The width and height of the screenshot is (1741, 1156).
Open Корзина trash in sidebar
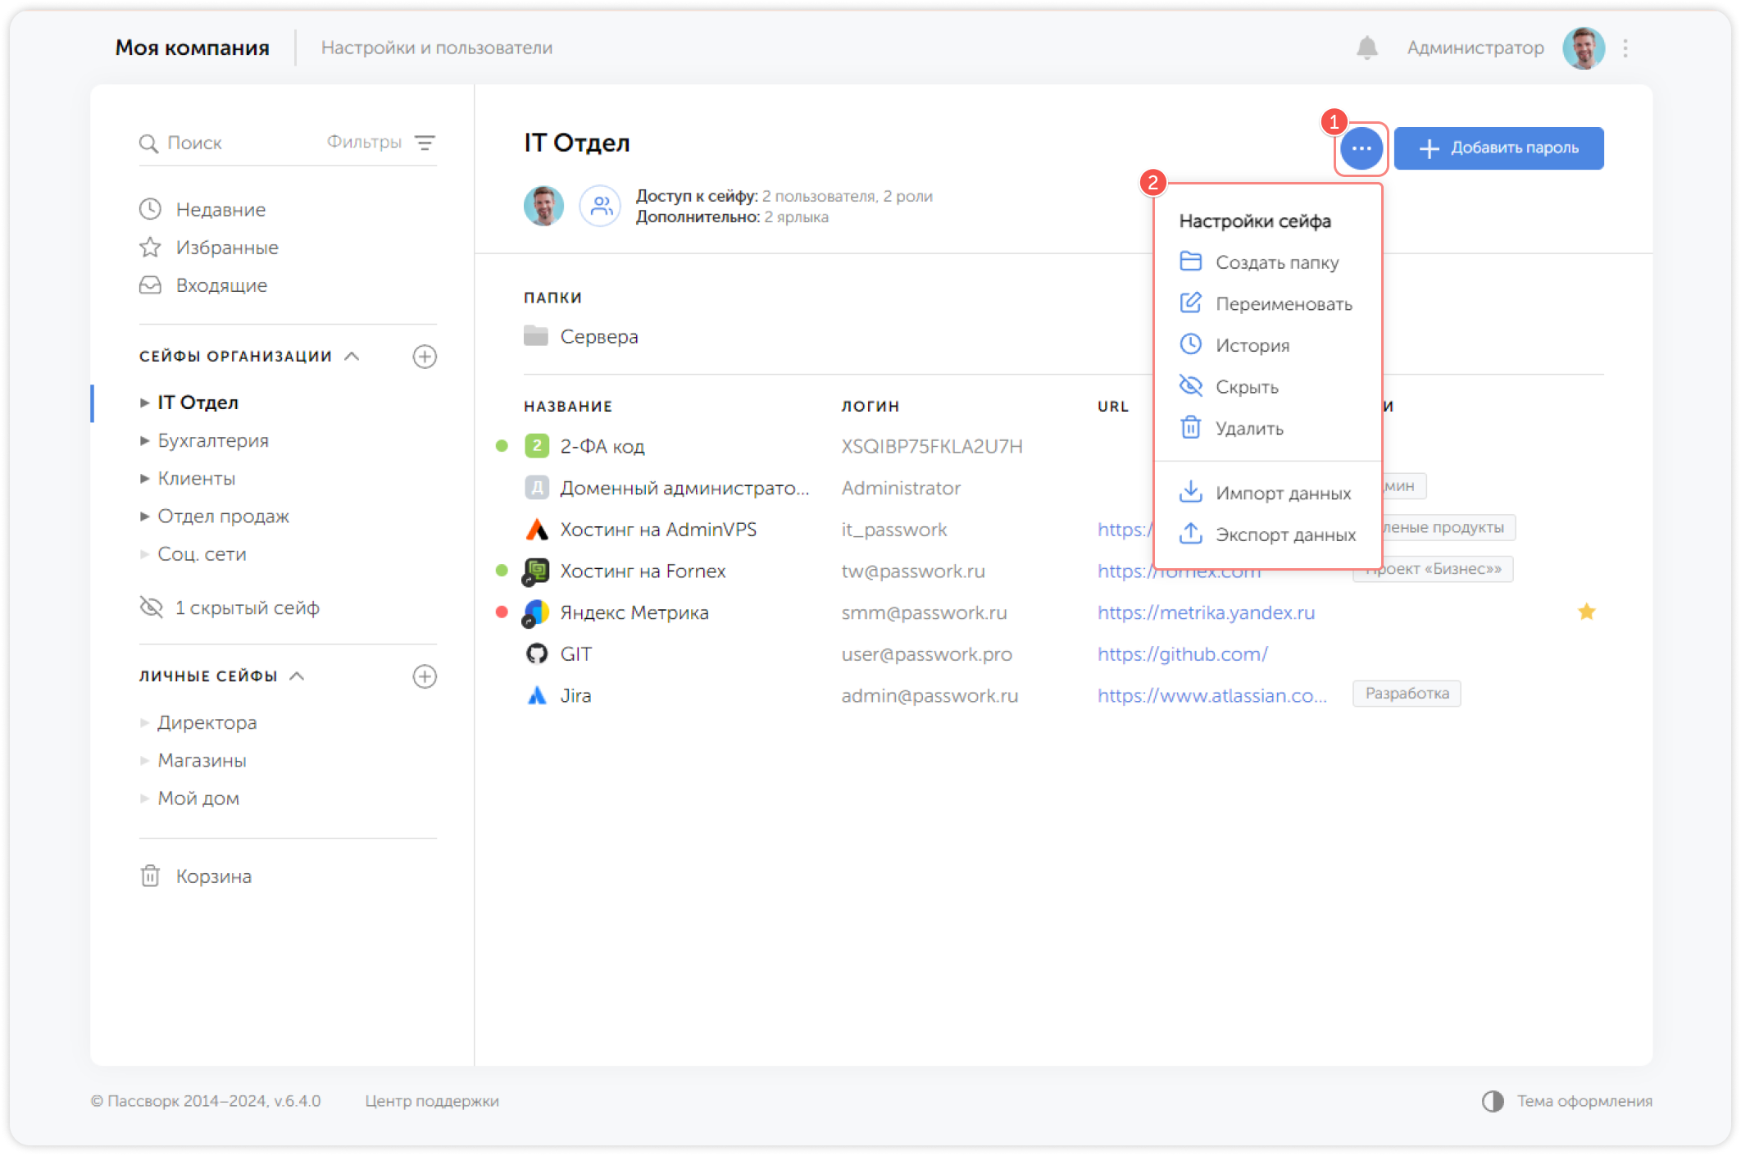pyautogui.click(x=213, y=876)
